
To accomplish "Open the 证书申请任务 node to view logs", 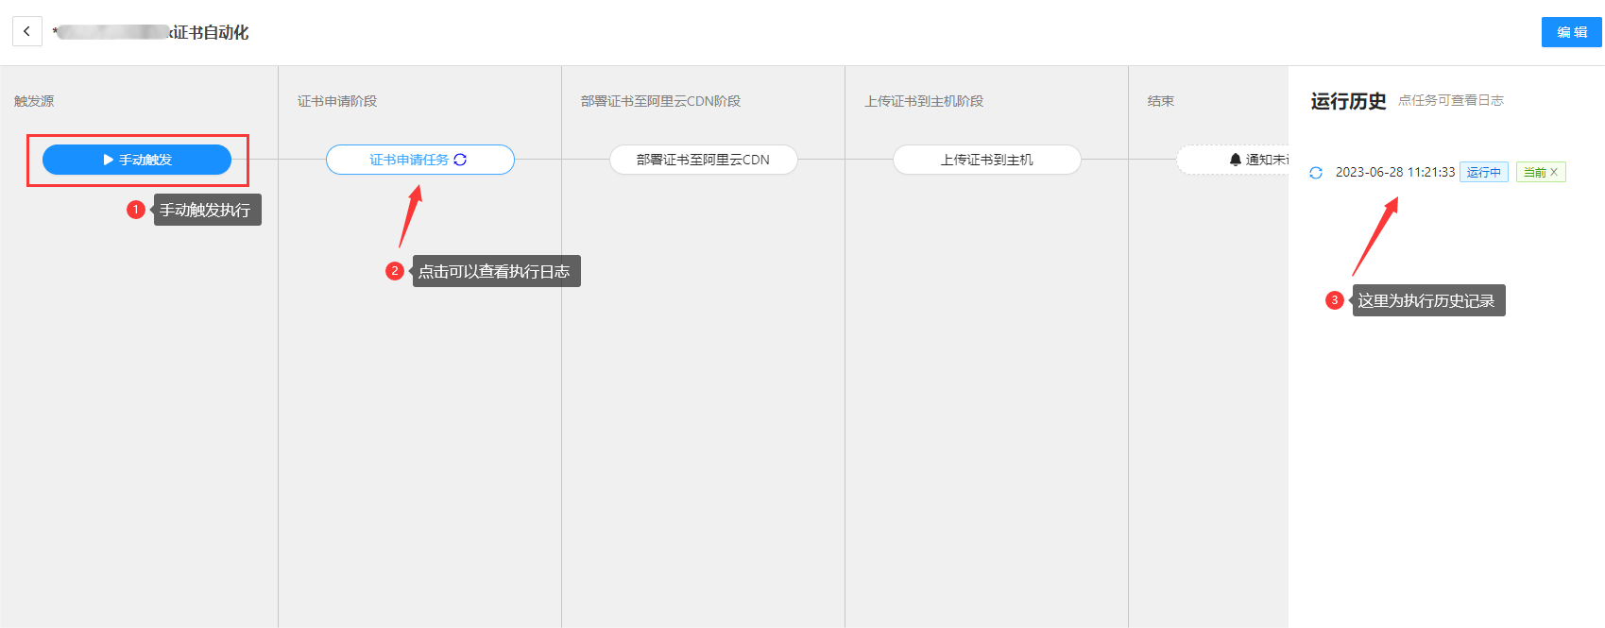I will (x=409, y=160).
